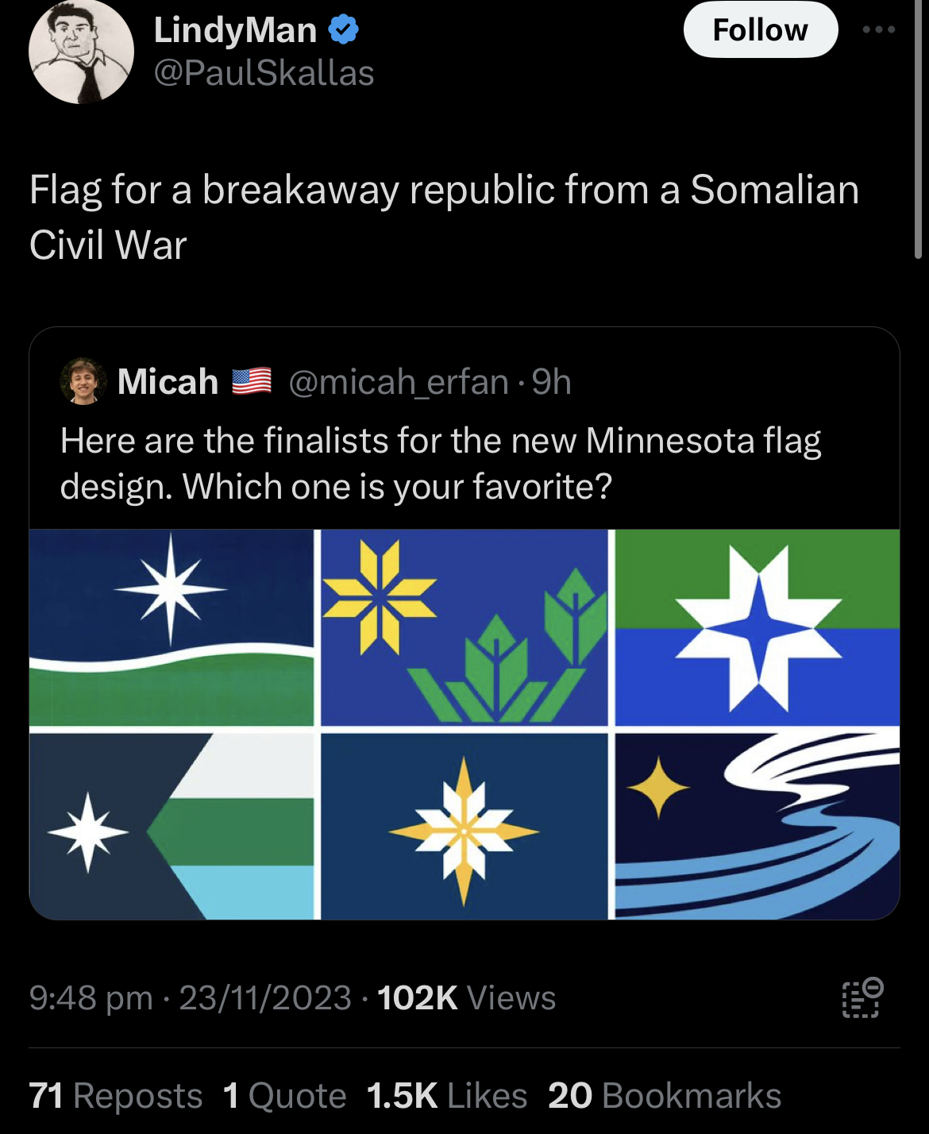View the green and blue flag with white star
The width and height of the screenshot is (929, 1134).
(x=757, y=627)
